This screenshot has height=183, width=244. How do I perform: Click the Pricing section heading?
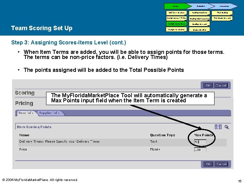click(24, 103)
